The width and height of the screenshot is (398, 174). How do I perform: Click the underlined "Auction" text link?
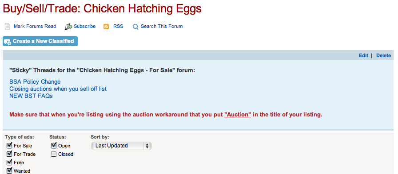tap(238, 114)
